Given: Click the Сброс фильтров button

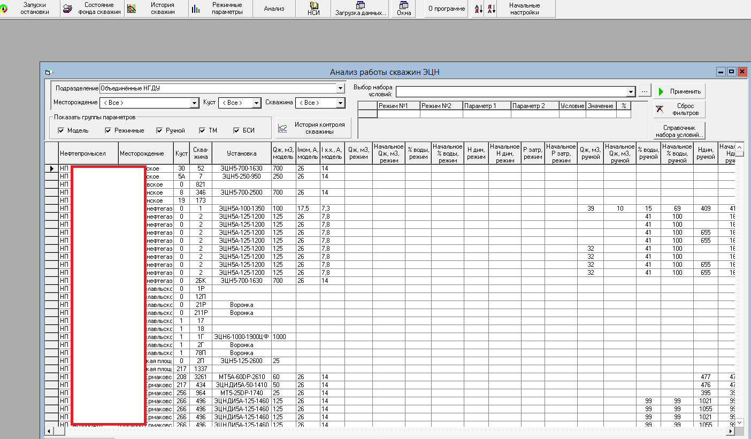Looking at the screenshot, I should [679, 109].
